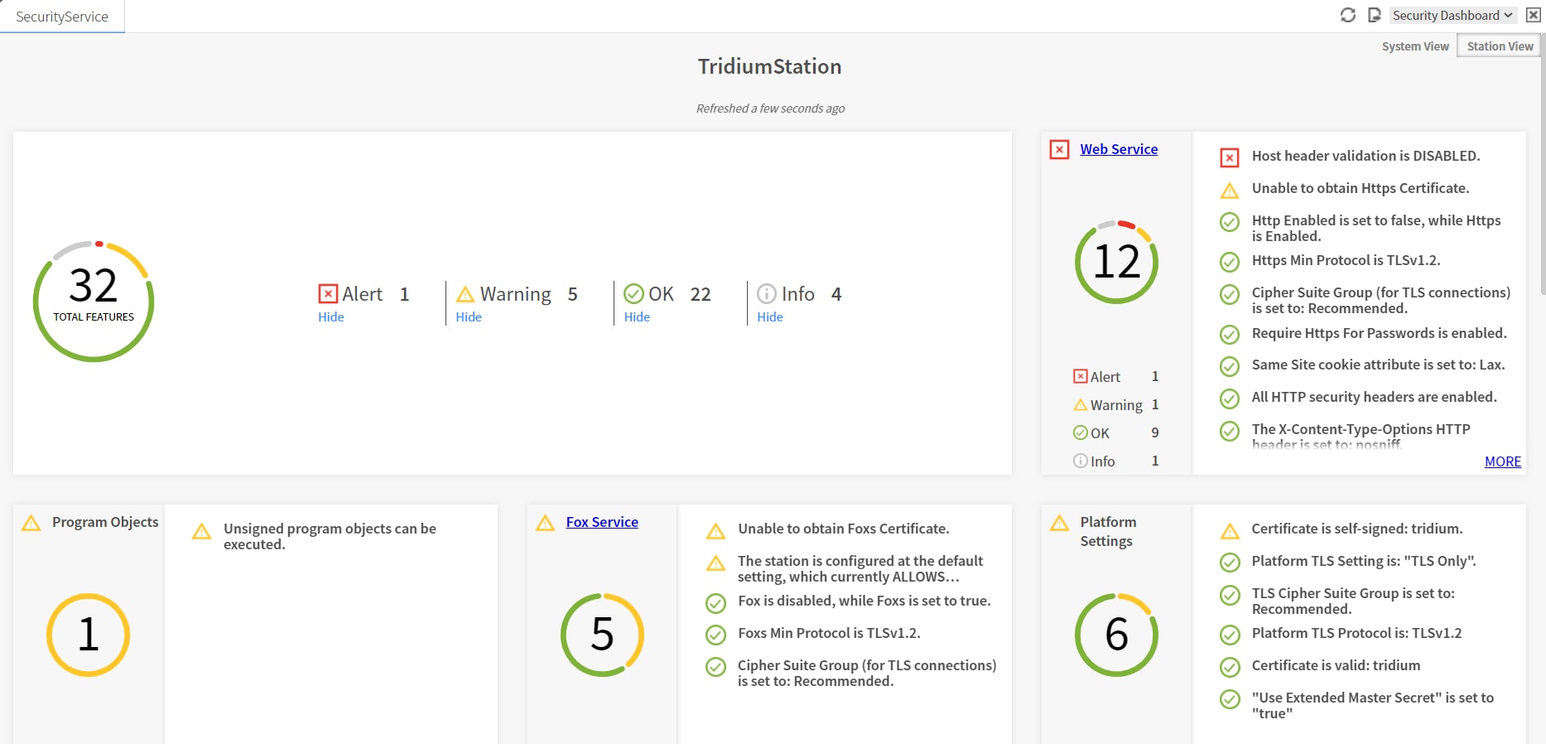1546x744 pixels.
Task: Click the red Alert icon in summary card
Action: (x=328, y=294)
